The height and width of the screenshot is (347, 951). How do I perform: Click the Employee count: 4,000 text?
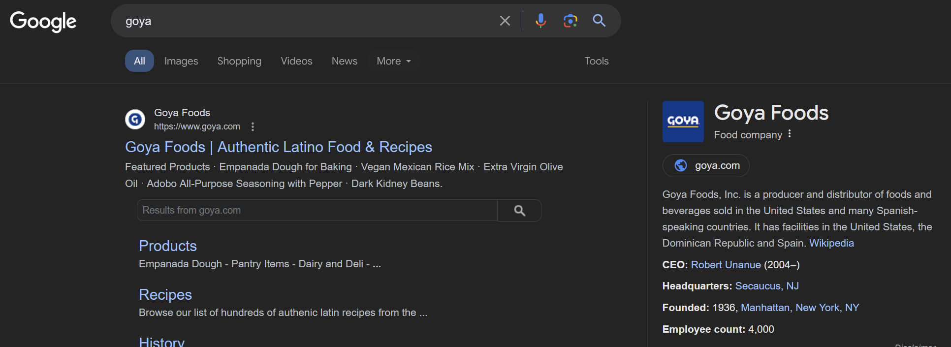click(x=718, y=329)
